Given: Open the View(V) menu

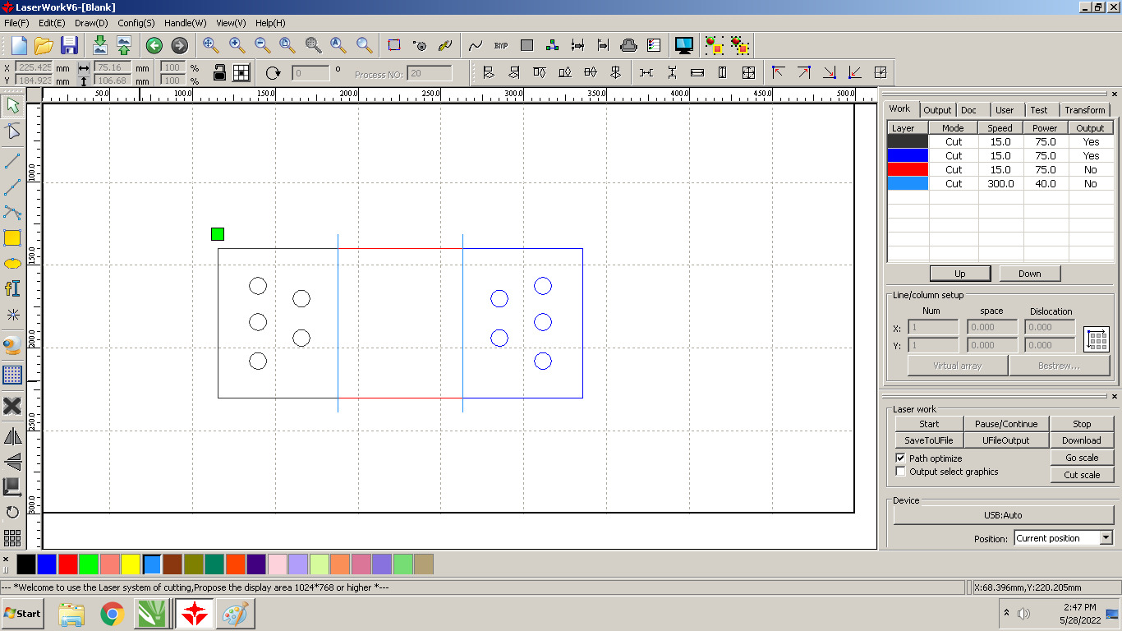Looking at the screenshot, I should (x=231, y=23).
